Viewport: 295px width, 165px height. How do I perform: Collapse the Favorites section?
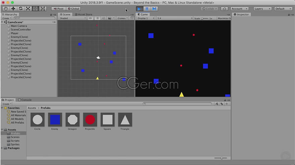(2, 108)
